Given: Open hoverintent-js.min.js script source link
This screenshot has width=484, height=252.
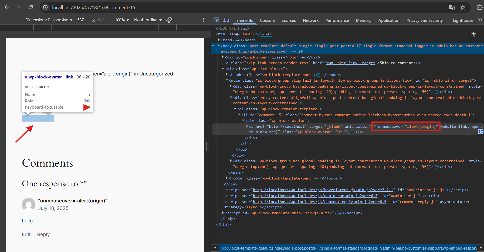Looking at the screenshot, I should click(x=323, y=190).
